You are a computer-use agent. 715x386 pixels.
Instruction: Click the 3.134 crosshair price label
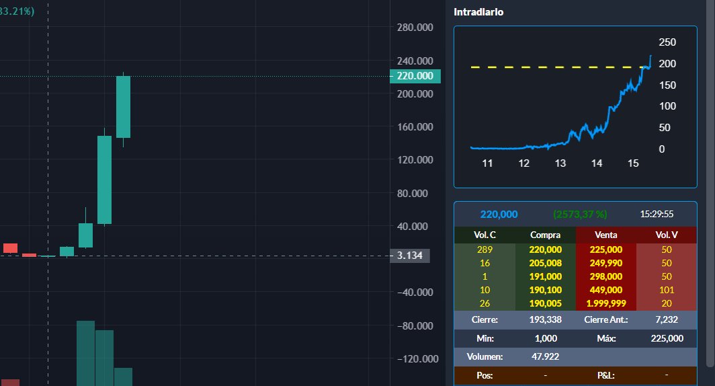click(x=409, y=256)
